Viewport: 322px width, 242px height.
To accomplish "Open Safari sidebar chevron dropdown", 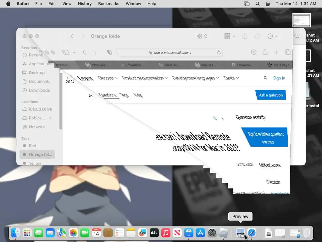I will pyautogui.click(x=74, y=53).
